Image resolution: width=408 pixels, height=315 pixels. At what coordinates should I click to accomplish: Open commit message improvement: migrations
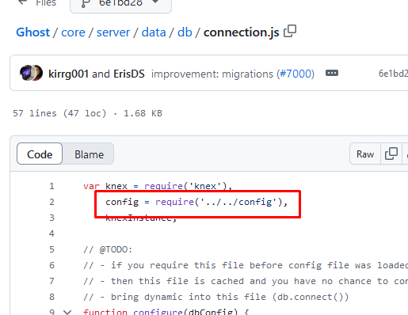[212, 74]
